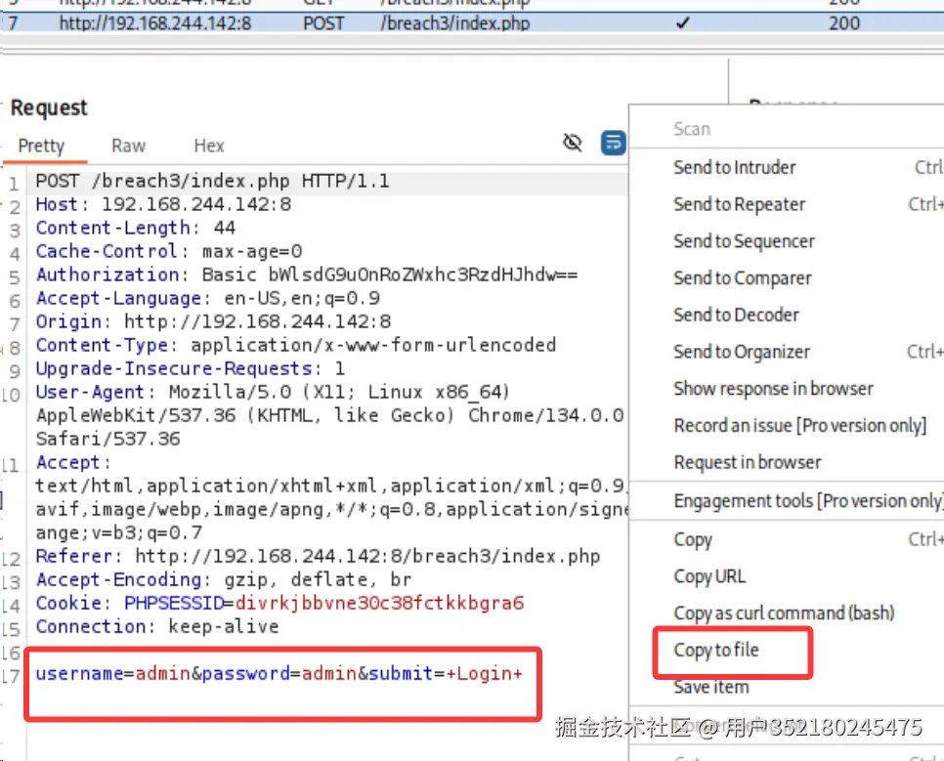
Task: Click Record an issue [Pro version only]
Action: pyautogui.click(x=800, y=426)
